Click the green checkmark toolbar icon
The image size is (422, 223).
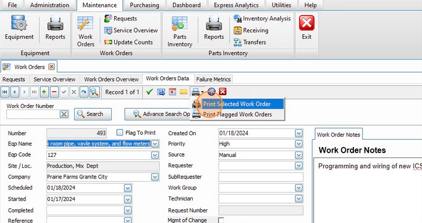point(150,92)
